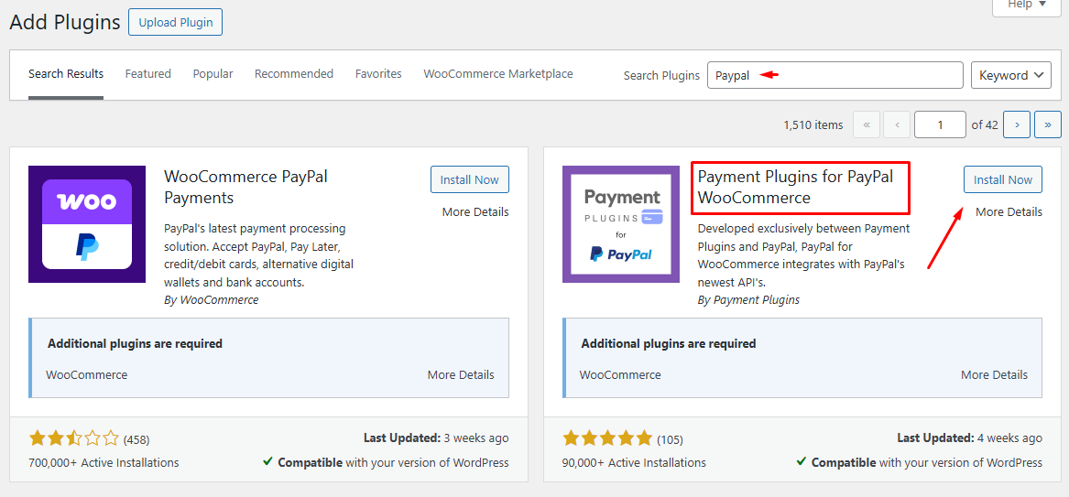Click 'of 42' page count text
Viewport: 1069px width, 497px height.
click(x=985, y=124)
